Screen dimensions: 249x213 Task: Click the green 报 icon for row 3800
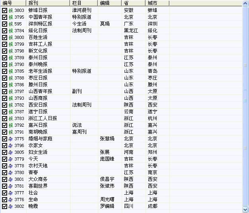(x=11, y=37)
